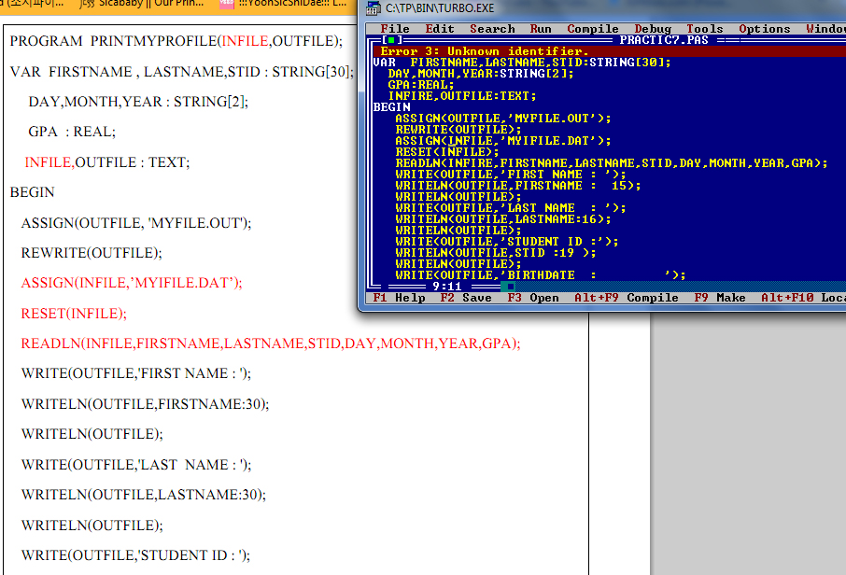This screenshot has width=846, height=575.
Task: Click WRITELN(OUTFILE,LASTNAME:16) line
Action: (503, 219)
